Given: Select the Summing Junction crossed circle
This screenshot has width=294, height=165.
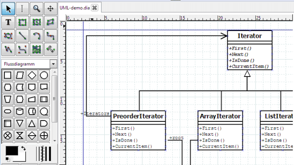Looking at the screenshot, I should point(8,136).
